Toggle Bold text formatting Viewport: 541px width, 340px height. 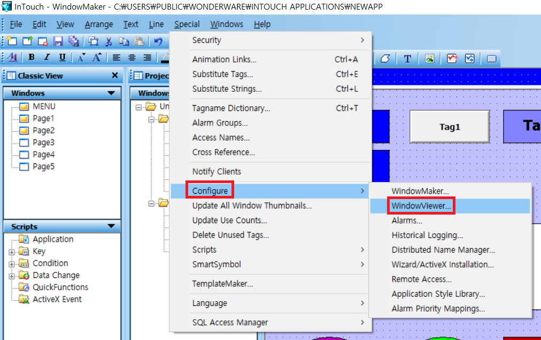[x=32, y=58]
